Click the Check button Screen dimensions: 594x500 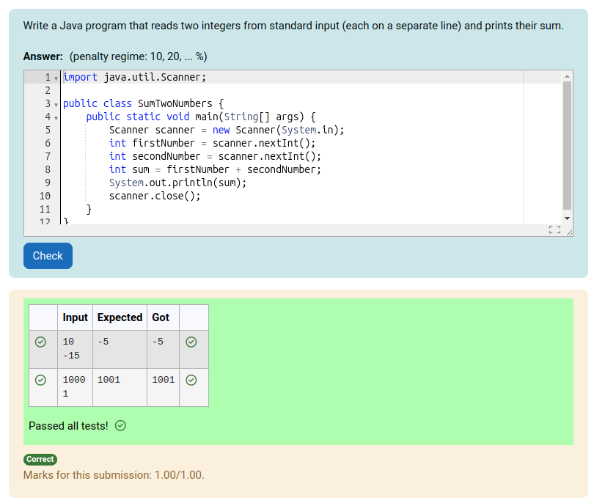48,256
